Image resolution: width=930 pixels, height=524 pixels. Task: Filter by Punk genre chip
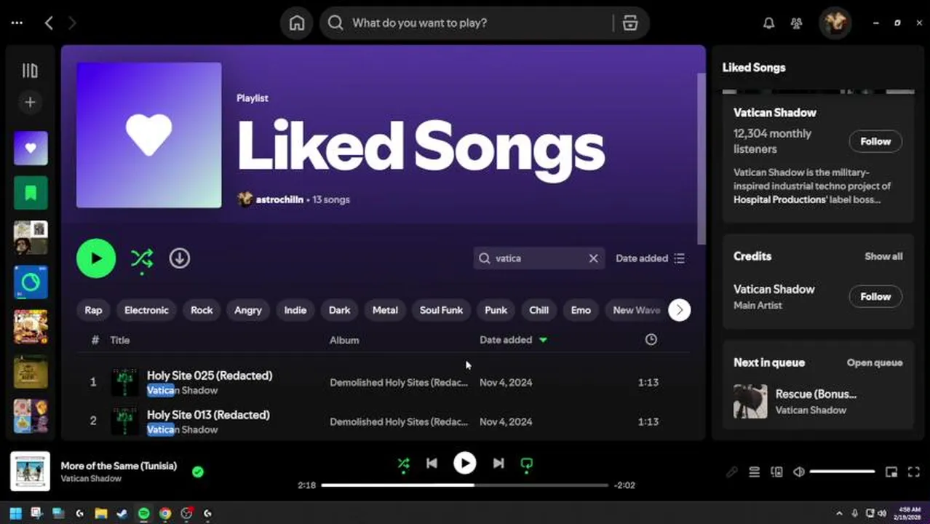click(496, 310)
